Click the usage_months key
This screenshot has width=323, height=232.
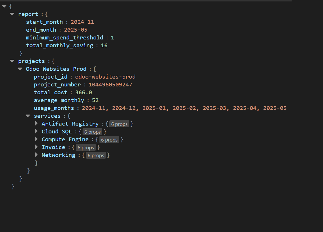click(x=54, y=108)
